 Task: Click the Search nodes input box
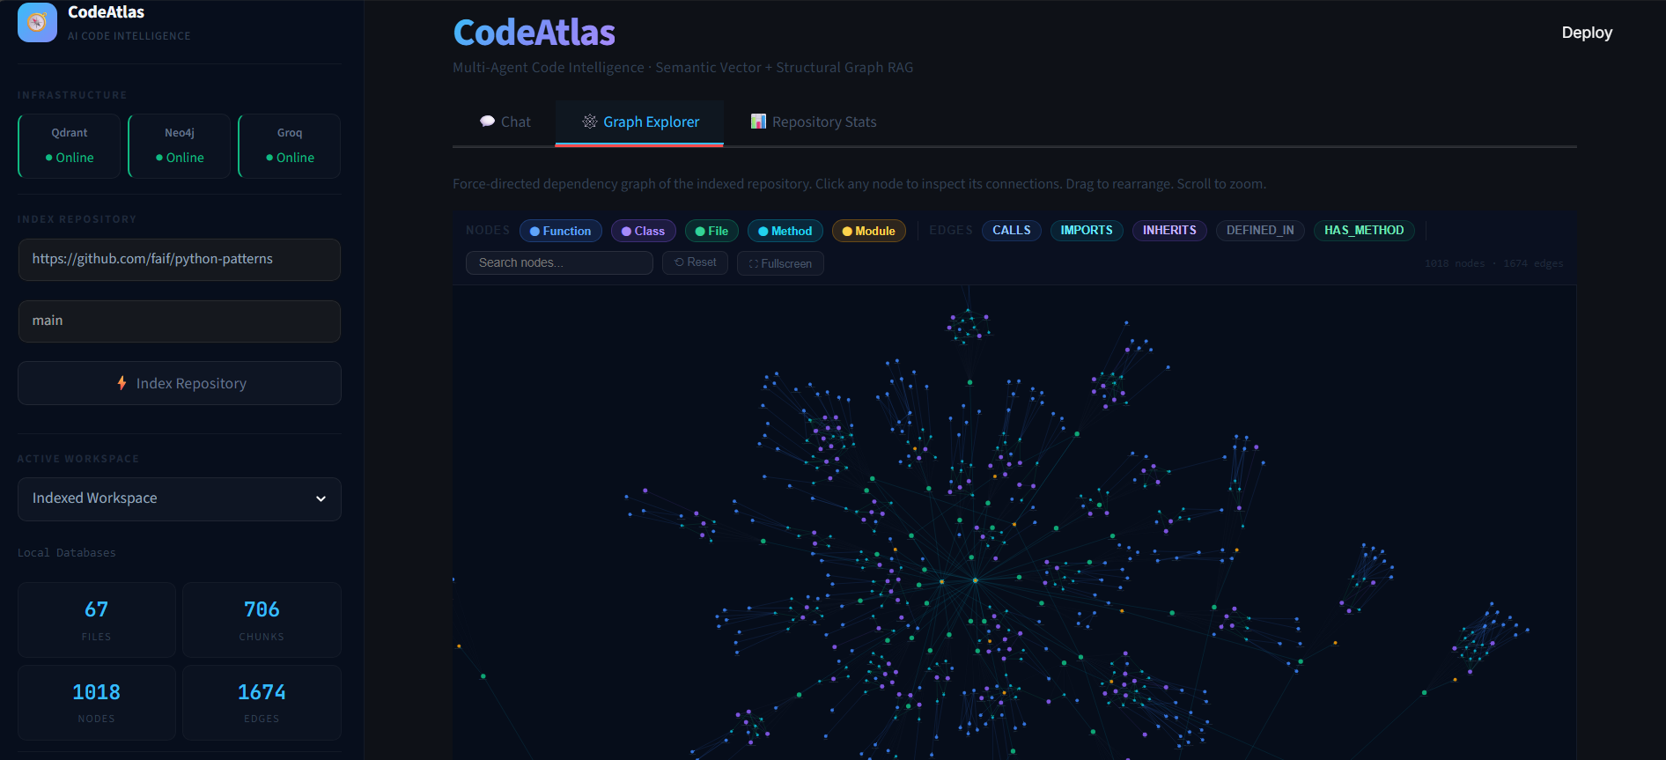(x=559, y=262)
